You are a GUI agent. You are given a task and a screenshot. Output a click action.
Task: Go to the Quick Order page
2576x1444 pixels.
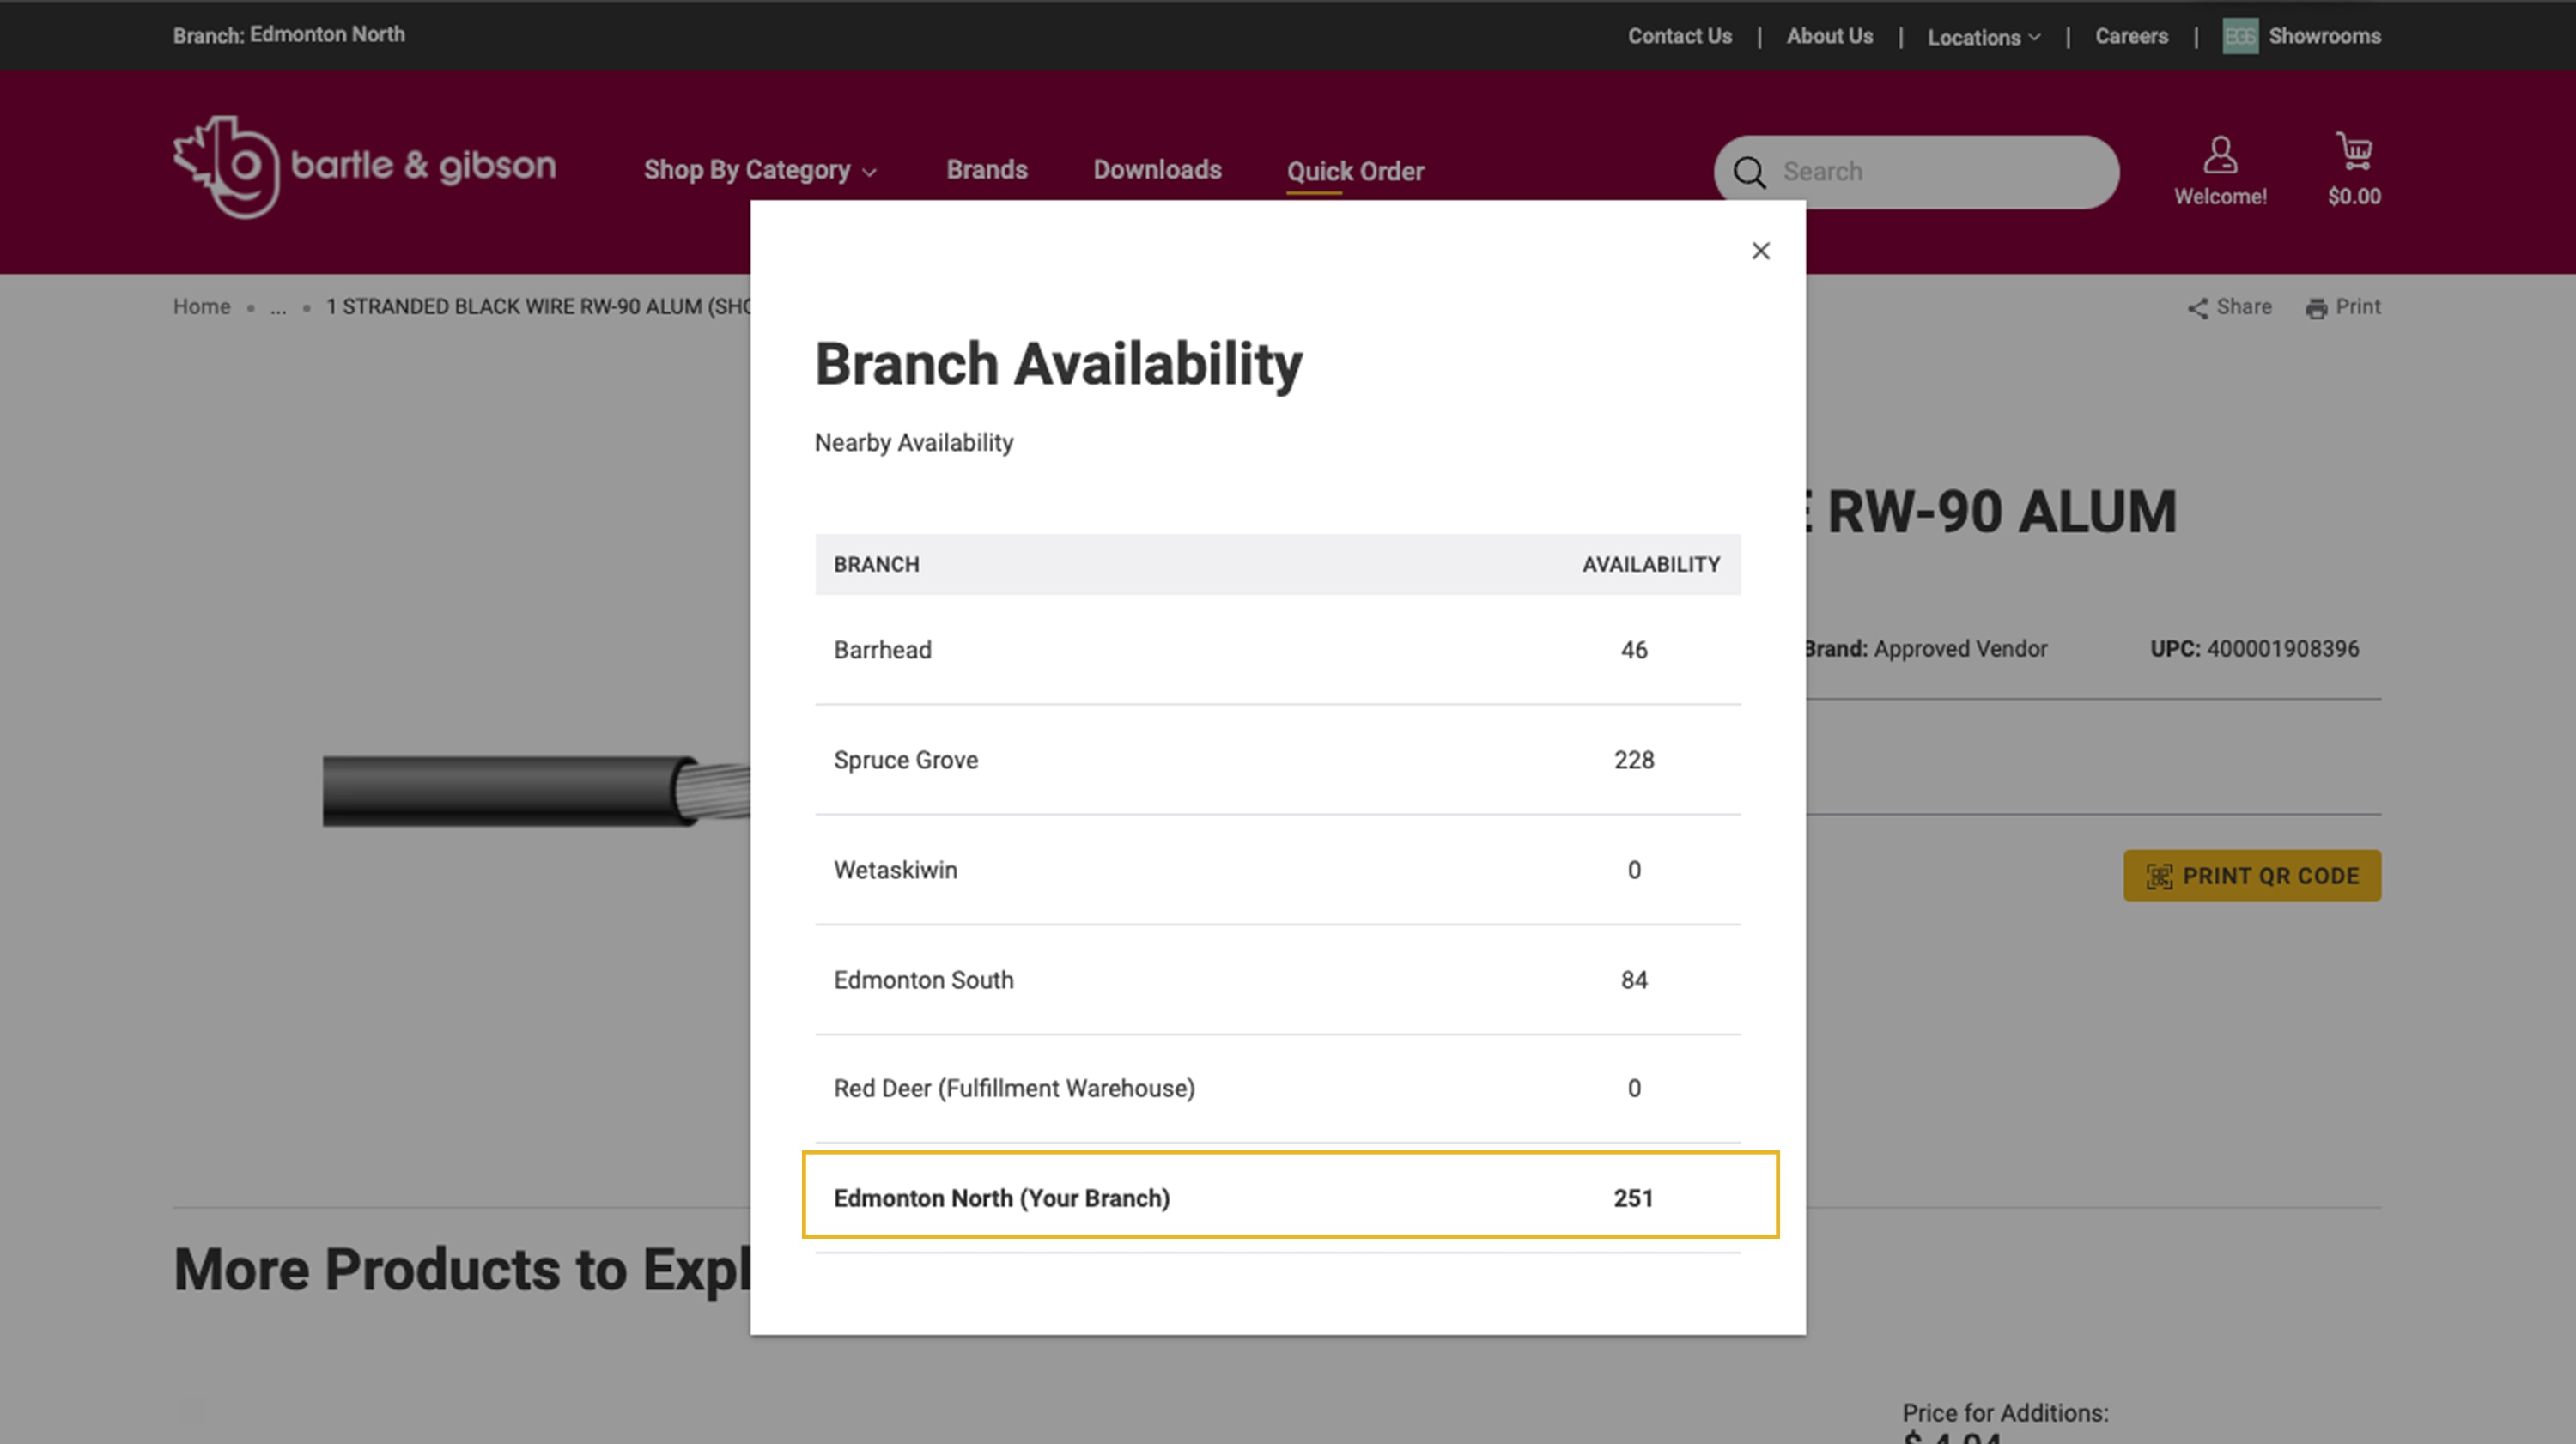(x=1354, y=171)
